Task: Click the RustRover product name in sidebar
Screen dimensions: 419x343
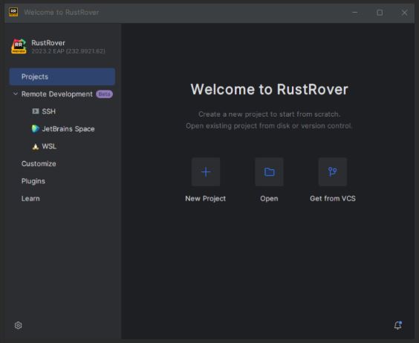Action: click(x=48, y=43)
